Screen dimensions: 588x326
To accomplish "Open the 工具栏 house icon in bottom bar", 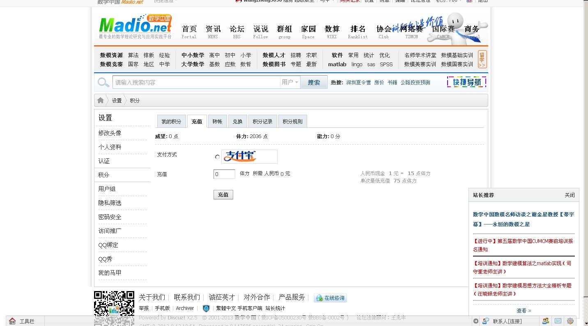I will pyautogui.click(x=12, y=321).
